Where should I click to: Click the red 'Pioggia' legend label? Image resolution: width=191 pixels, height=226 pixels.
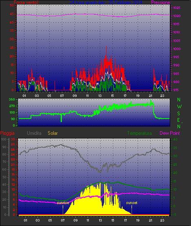tap(7, 133)
